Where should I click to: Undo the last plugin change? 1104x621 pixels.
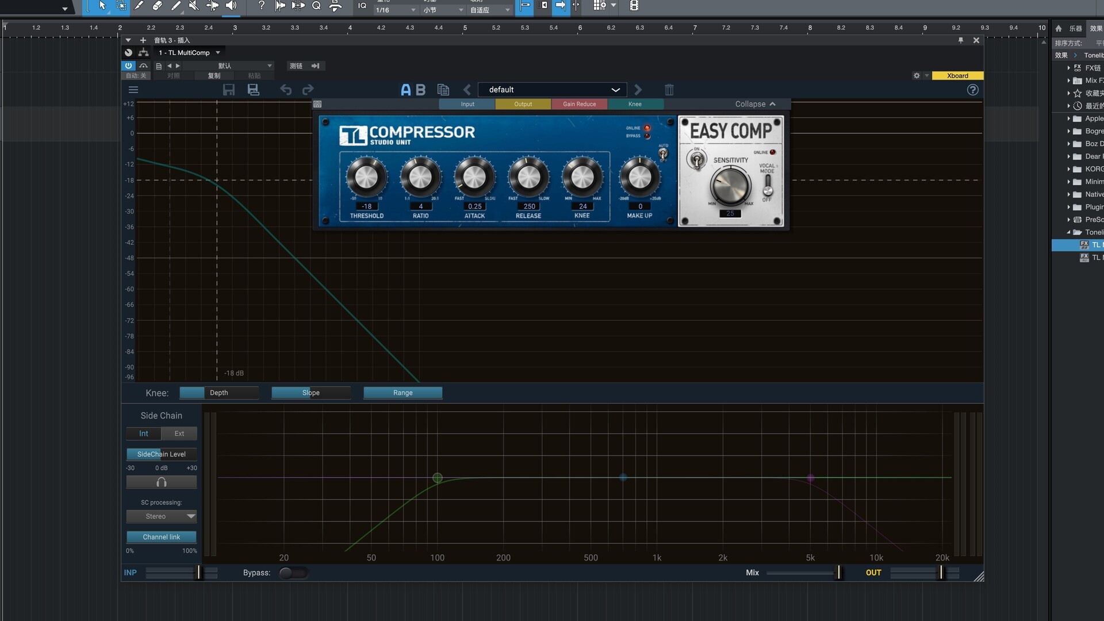(x=286, y=90)
